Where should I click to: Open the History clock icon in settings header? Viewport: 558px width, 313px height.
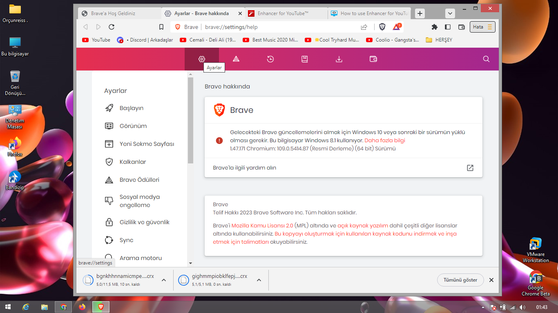click(x=270, y=59)
